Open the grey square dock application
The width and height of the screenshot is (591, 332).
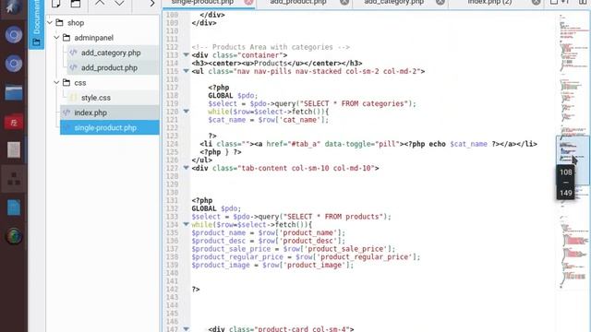tap(14, 149)
